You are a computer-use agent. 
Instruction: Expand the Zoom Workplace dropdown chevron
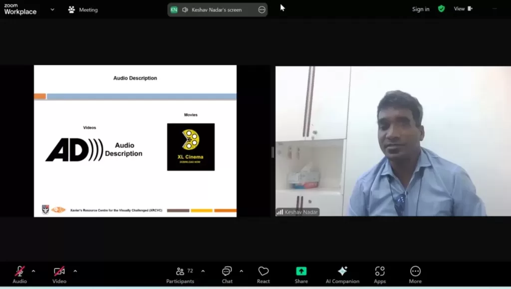52,10
